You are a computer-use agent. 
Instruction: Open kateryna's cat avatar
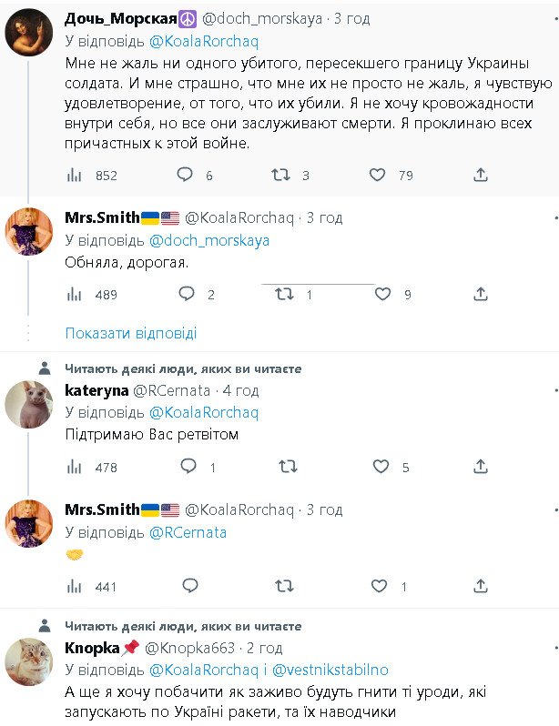tap(29, 405)
